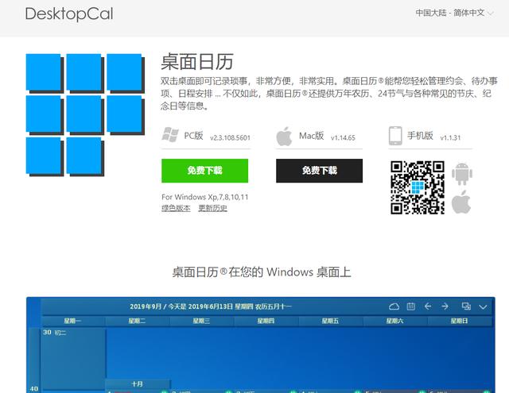Open the 更新历史 link

tap(212, 208)
